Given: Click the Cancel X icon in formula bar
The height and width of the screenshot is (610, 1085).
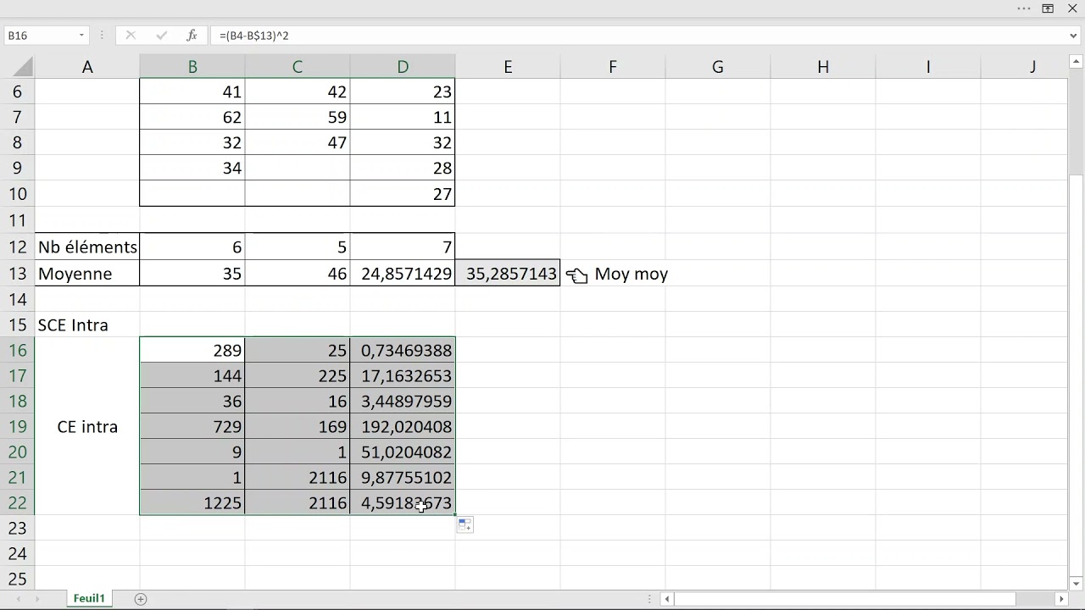Looking at the screenshot, I should tap(131, 36).
